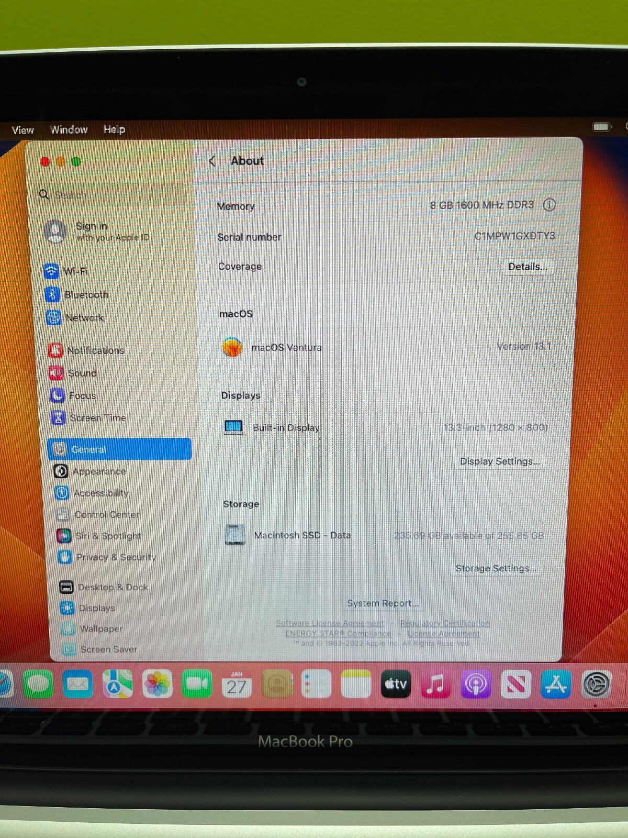Image resolution: width=628 pixels, height=838 pixels.
Task: Open Network settings in sidebar
Action: [75, 317]
